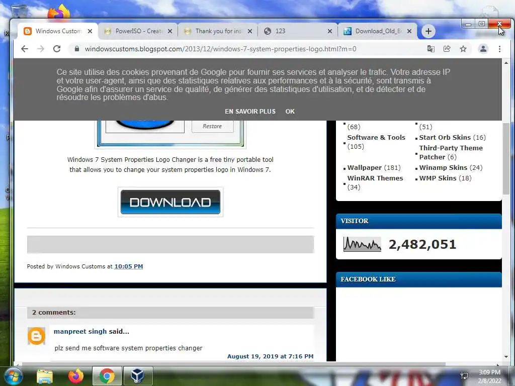Click the vertical scrollbar thumb
515x386 pixels.
pos(506,158)
